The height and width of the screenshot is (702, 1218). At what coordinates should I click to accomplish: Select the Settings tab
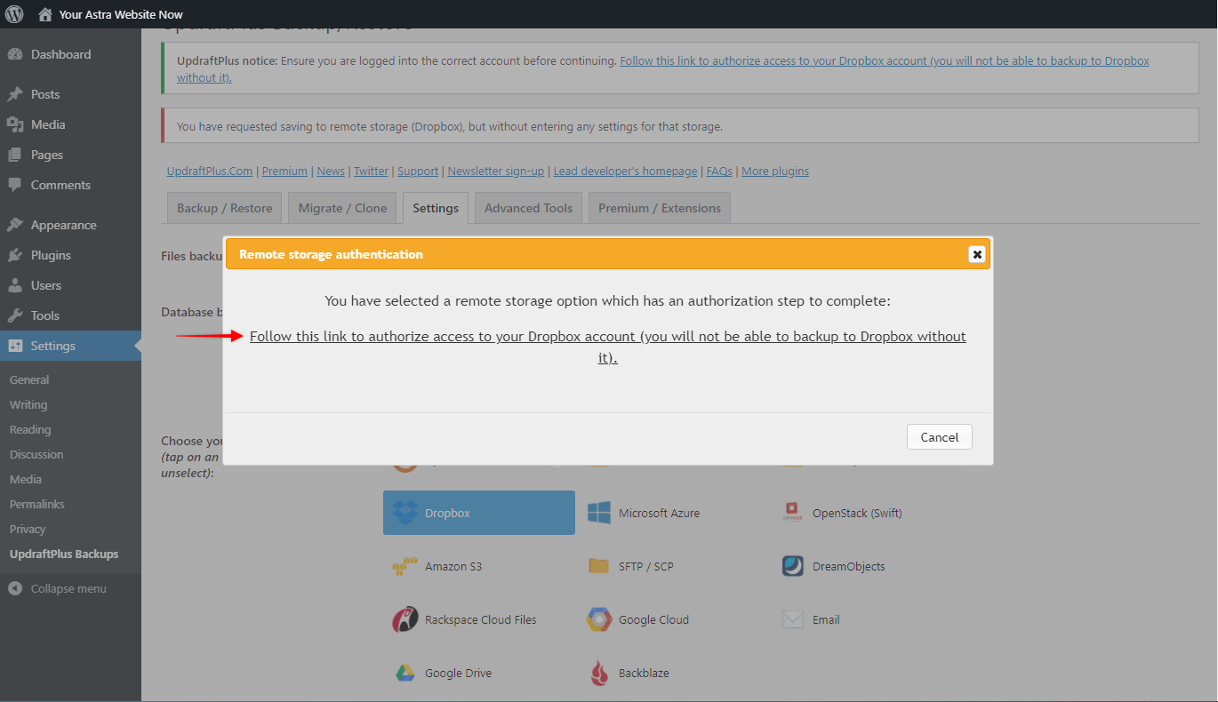coord(436,208)
